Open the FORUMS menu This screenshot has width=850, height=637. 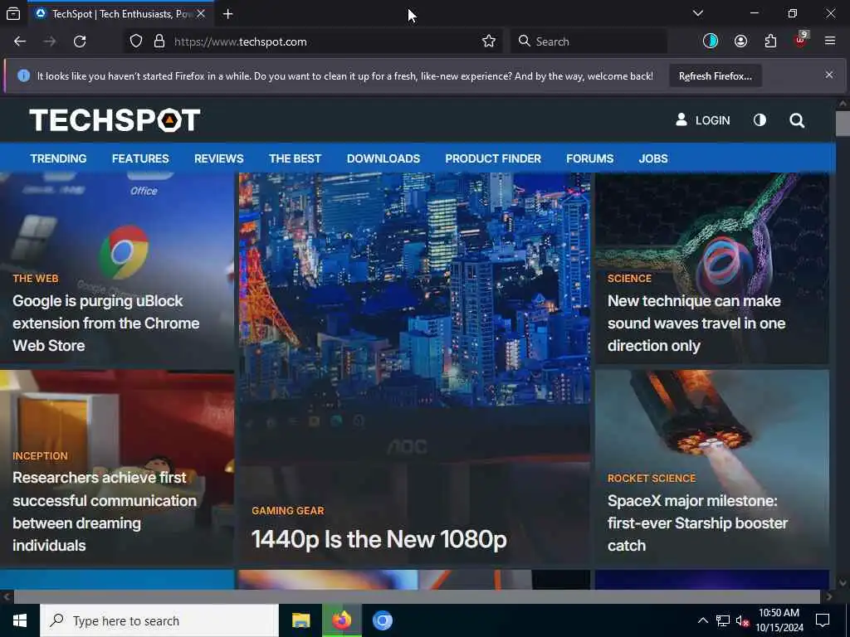coord(590,158)
